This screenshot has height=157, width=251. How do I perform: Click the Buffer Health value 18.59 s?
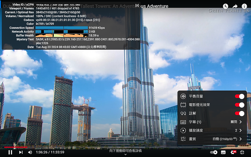pos(94,35)
